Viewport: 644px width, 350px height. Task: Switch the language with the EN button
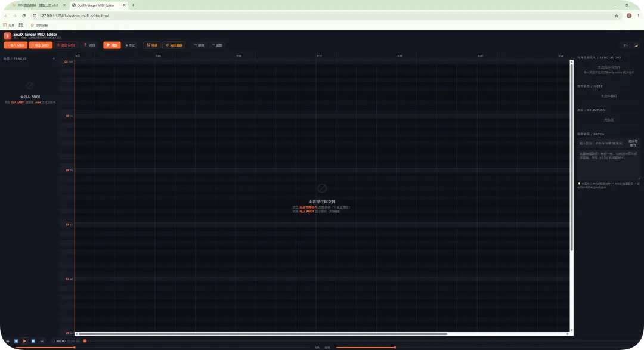(x=626, y=45)
